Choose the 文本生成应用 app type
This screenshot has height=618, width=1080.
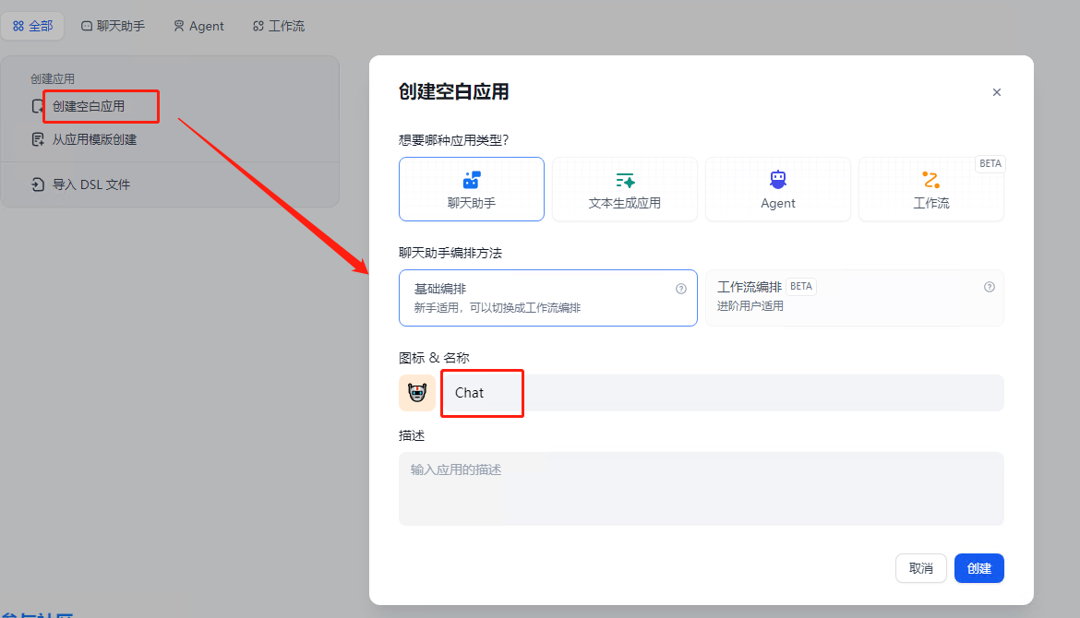[x=624, y=189]
